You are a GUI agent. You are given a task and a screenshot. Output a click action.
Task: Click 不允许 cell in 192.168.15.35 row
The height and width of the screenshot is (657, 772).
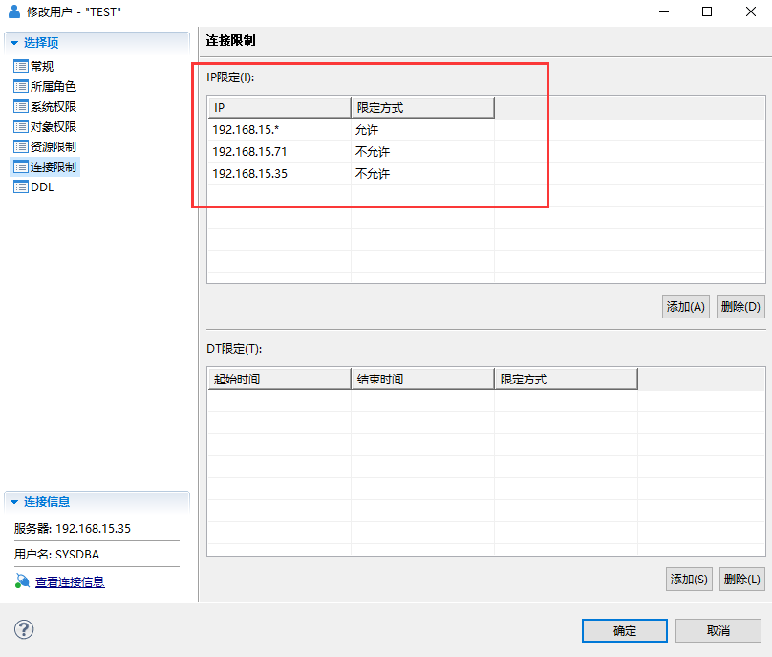422,173
